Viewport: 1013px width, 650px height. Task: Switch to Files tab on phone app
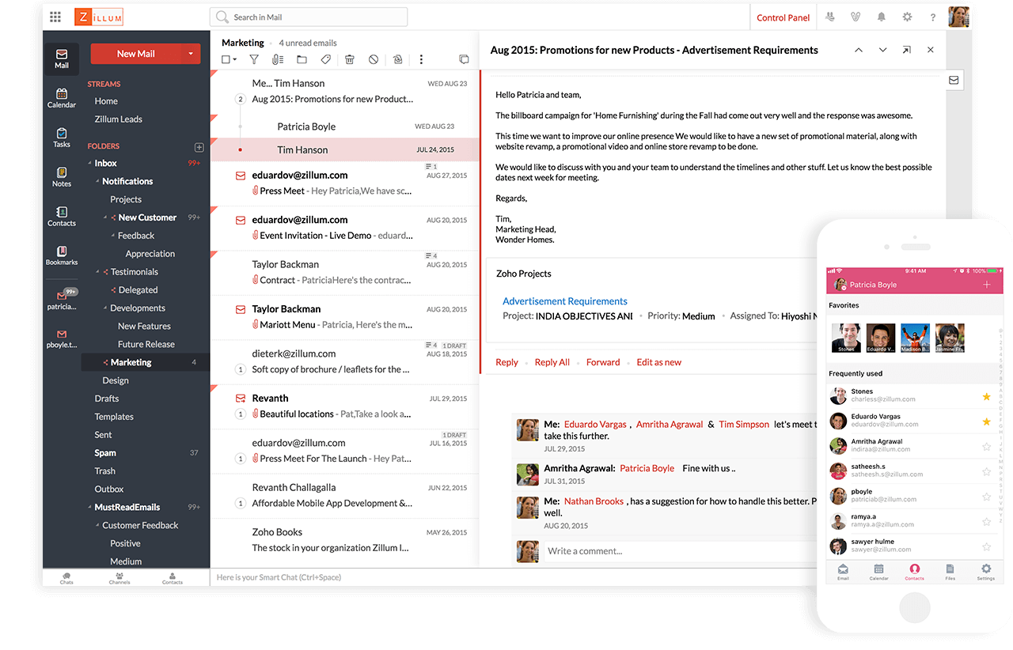pos(950,572)
